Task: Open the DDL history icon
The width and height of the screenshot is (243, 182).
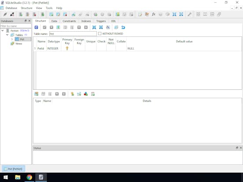Action: (x=147, y=15)
